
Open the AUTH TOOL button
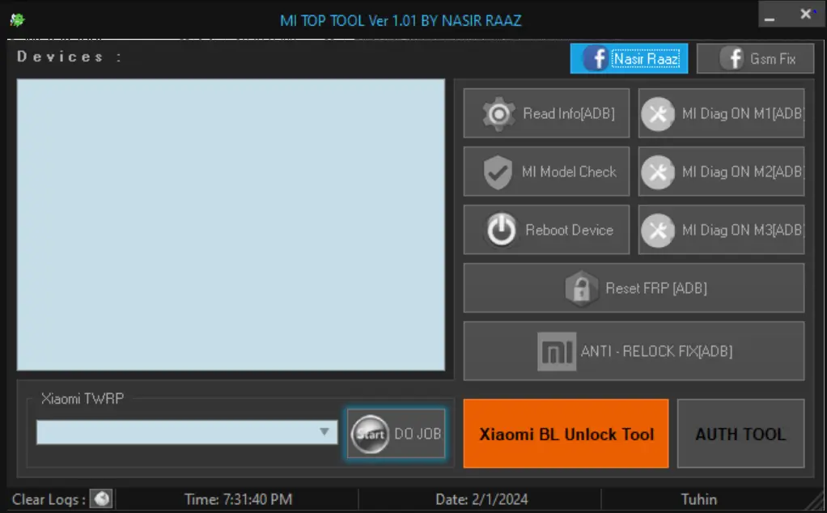pos(740,434)
